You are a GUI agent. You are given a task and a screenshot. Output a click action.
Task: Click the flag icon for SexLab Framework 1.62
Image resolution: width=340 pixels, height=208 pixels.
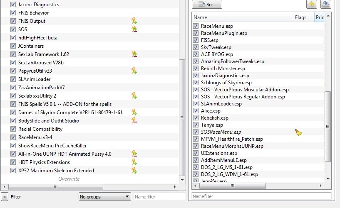134,54
